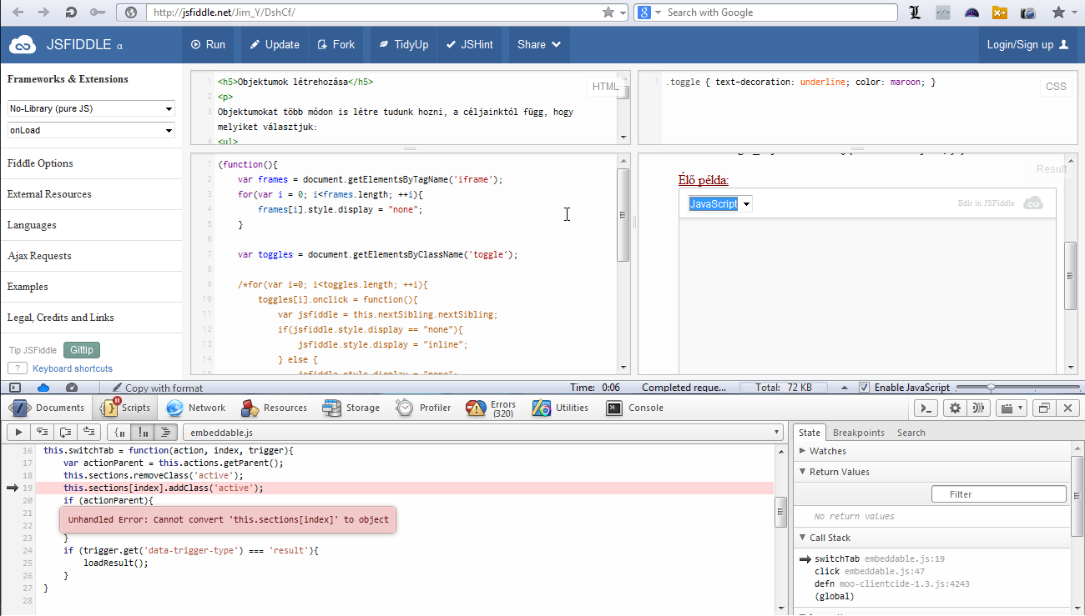Open the Console panel
Viewport: 1085px width, 616px height.
(x=635, y=408)
